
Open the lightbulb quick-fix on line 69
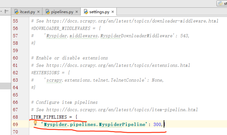35,123
